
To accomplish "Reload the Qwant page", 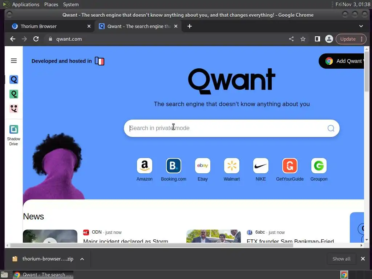I will click(36, 39).
